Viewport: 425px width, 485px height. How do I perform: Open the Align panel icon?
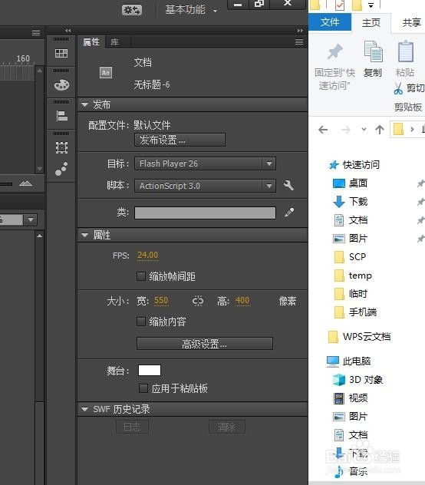62,117
